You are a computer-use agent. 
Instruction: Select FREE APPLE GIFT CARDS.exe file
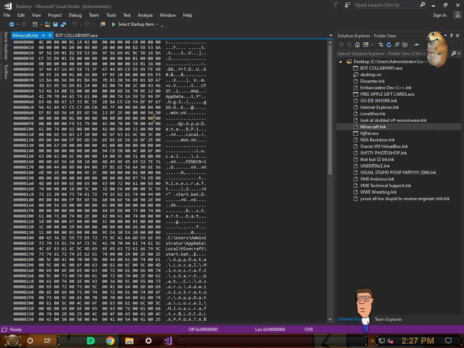coord(387,94)
